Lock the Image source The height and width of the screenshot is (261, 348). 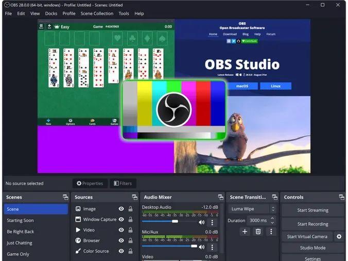(x=131, y=209)
